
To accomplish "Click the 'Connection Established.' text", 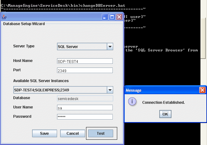I will [163, 102].
